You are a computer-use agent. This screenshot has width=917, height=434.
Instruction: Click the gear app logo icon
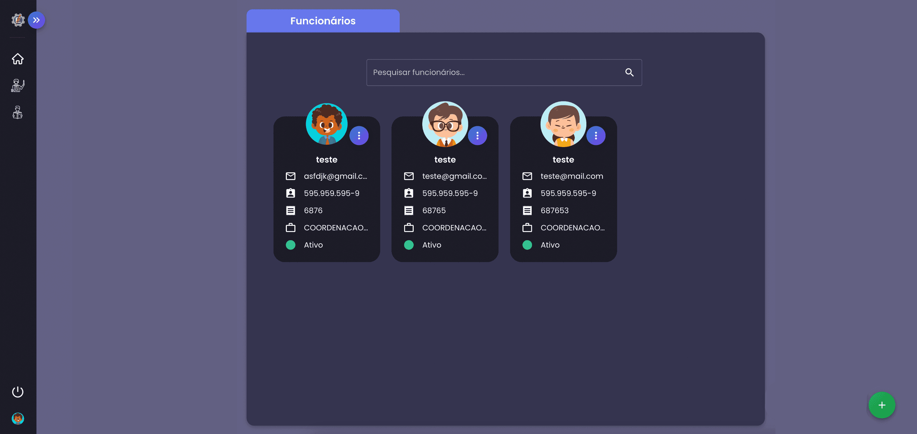coord(18,20)
